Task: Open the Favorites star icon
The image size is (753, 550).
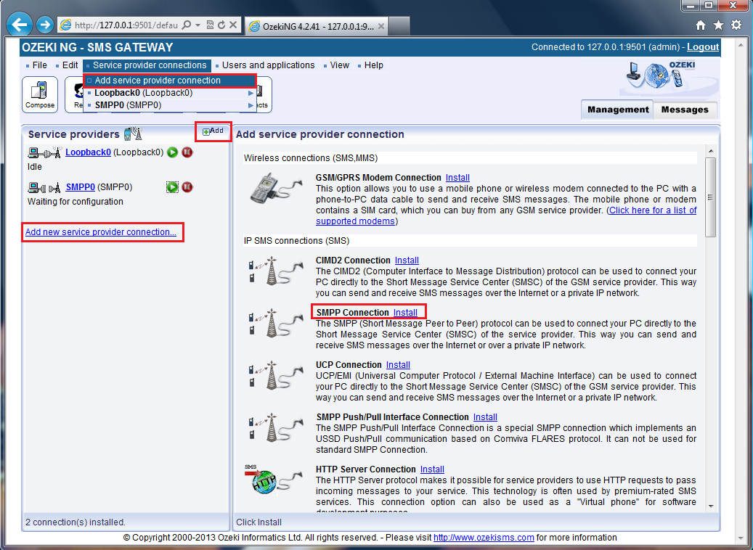Action: click(718, 25)
